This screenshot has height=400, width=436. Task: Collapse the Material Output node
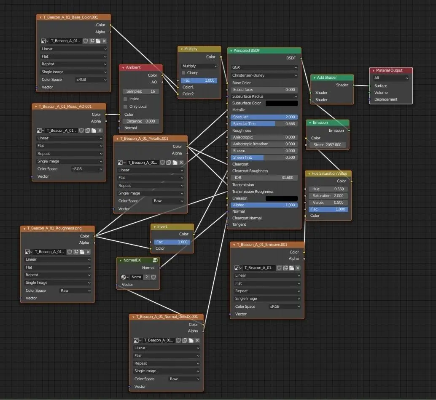pyautogui.click(x=374, y=70)
